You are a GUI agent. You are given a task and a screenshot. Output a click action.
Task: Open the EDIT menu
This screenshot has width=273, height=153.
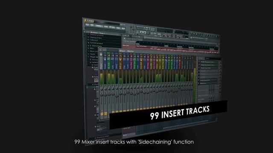coord(92,25)
